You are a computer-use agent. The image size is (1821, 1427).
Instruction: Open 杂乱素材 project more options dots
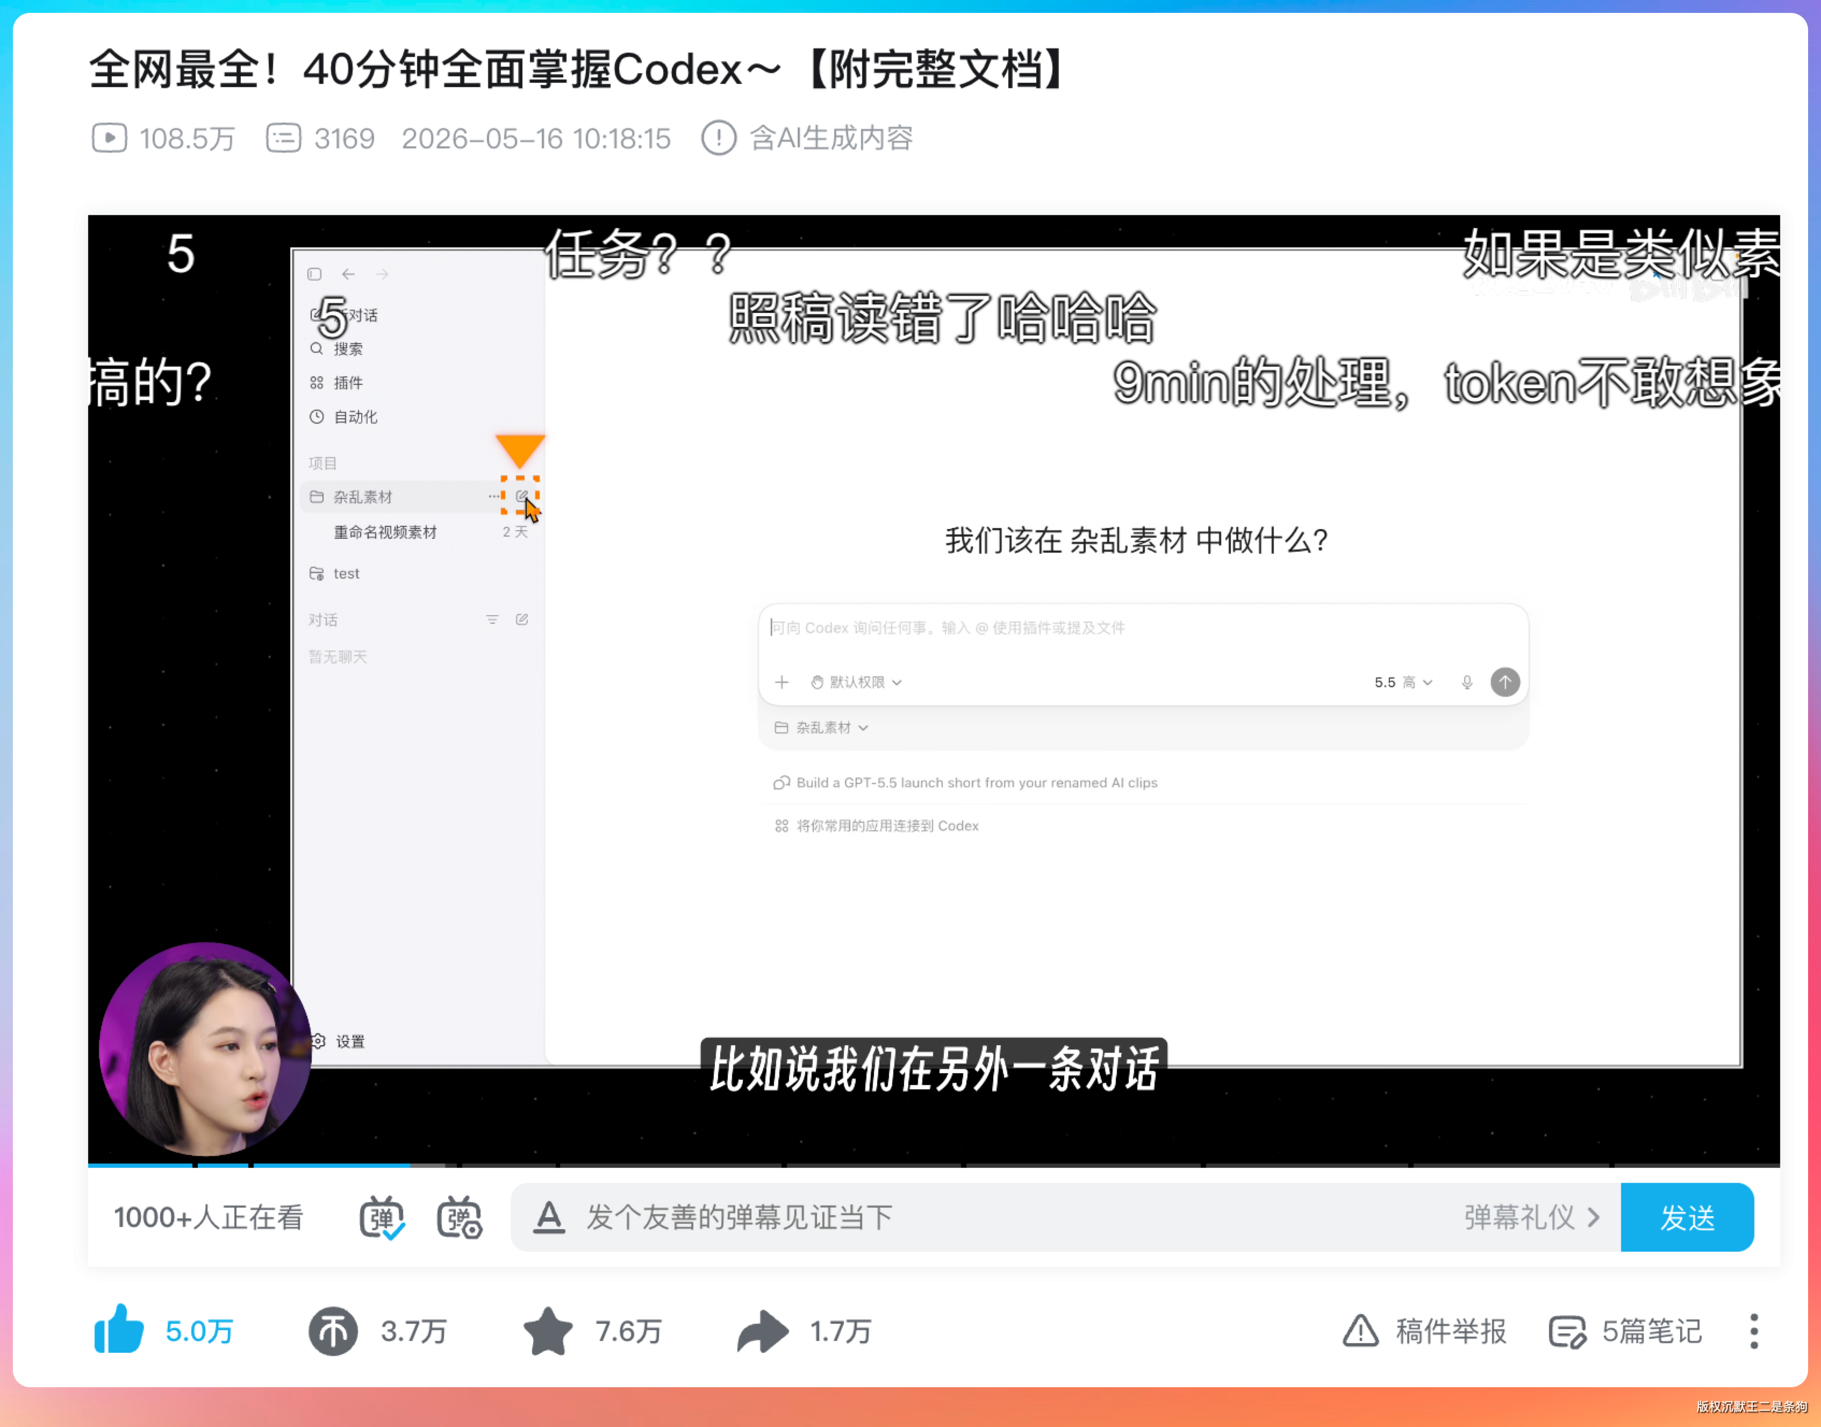[x=493, y=496]
